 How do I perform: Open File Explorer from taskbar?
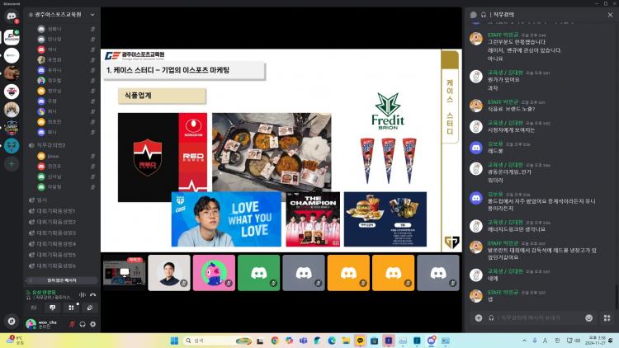point(346,341)
